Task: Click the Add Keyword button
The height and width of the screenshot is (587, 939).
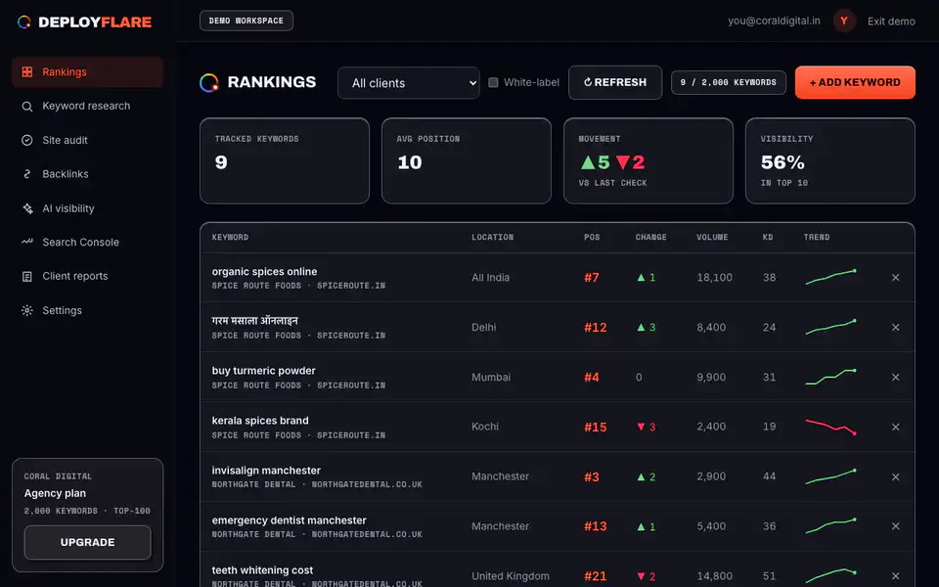Action: pos(855,82)
